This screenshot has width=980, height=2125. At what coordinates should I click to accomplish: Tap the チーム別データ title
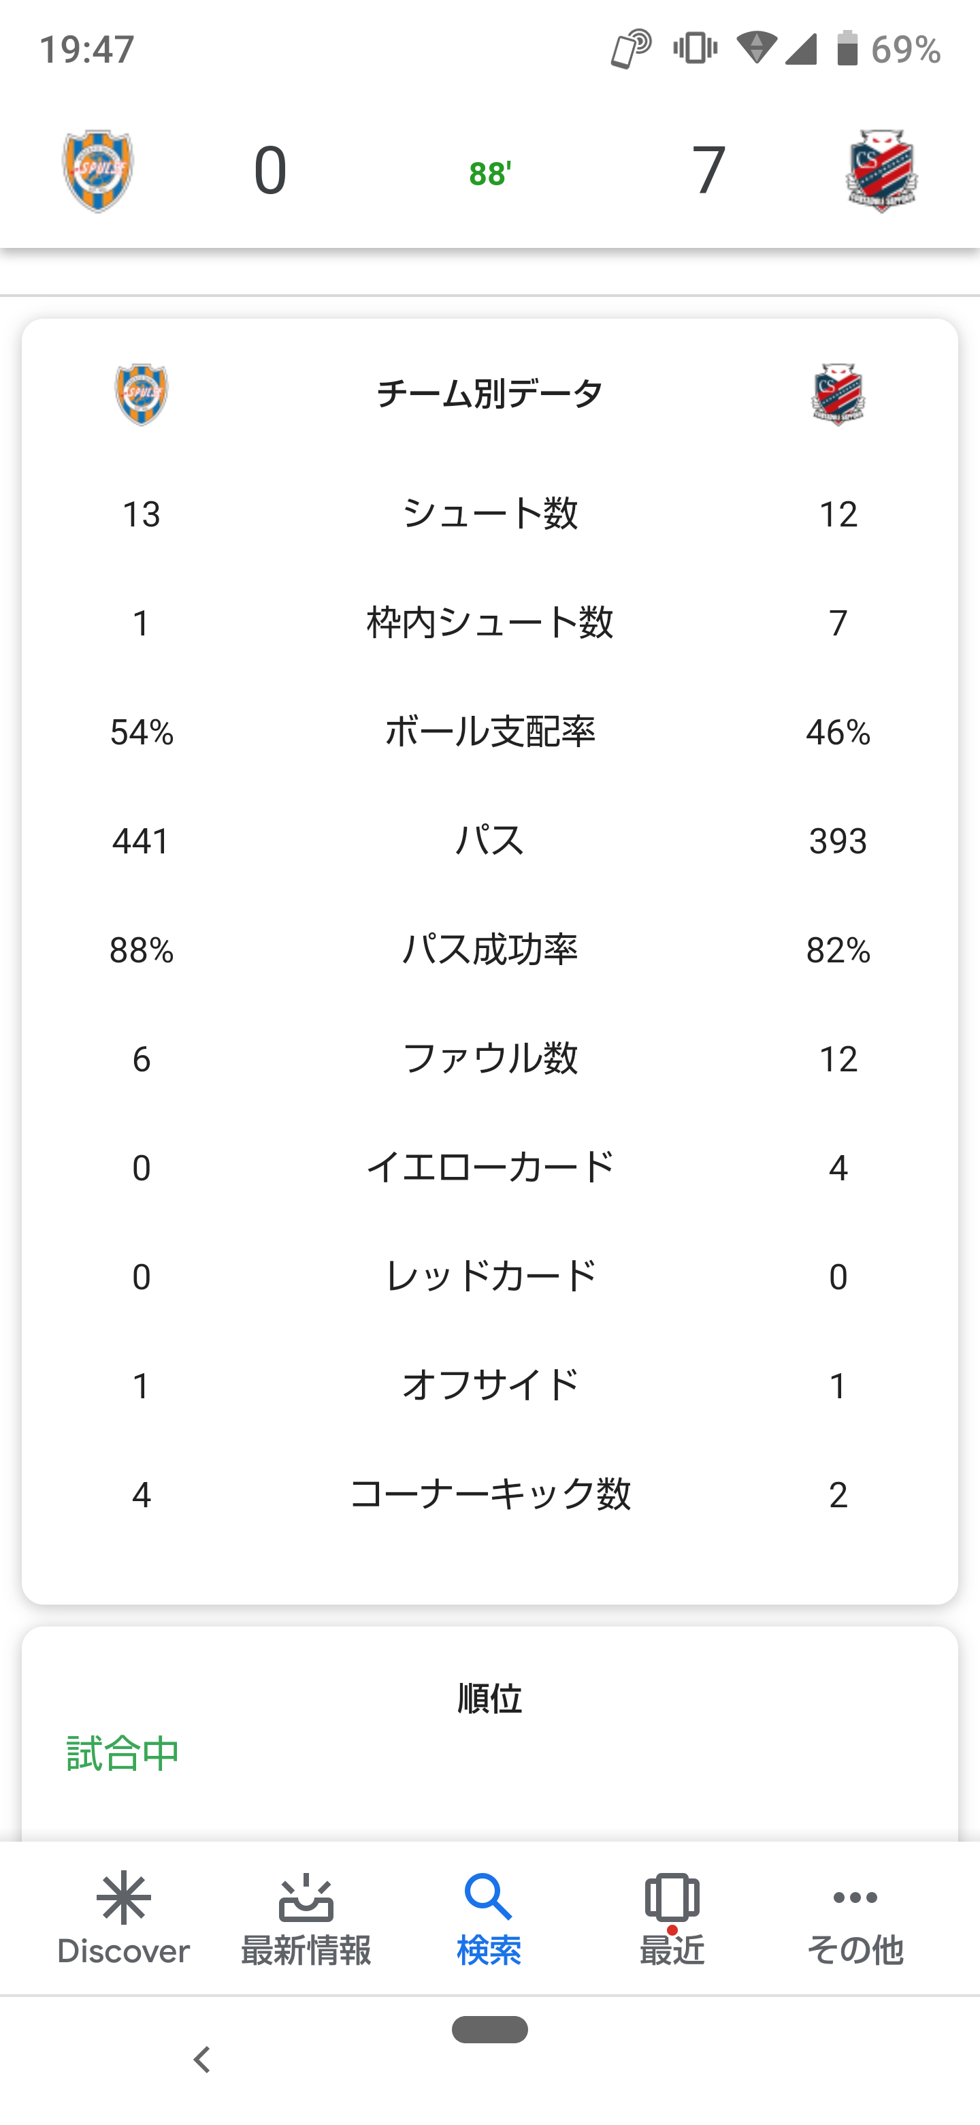pyautogui.click(x=489, y=394)
